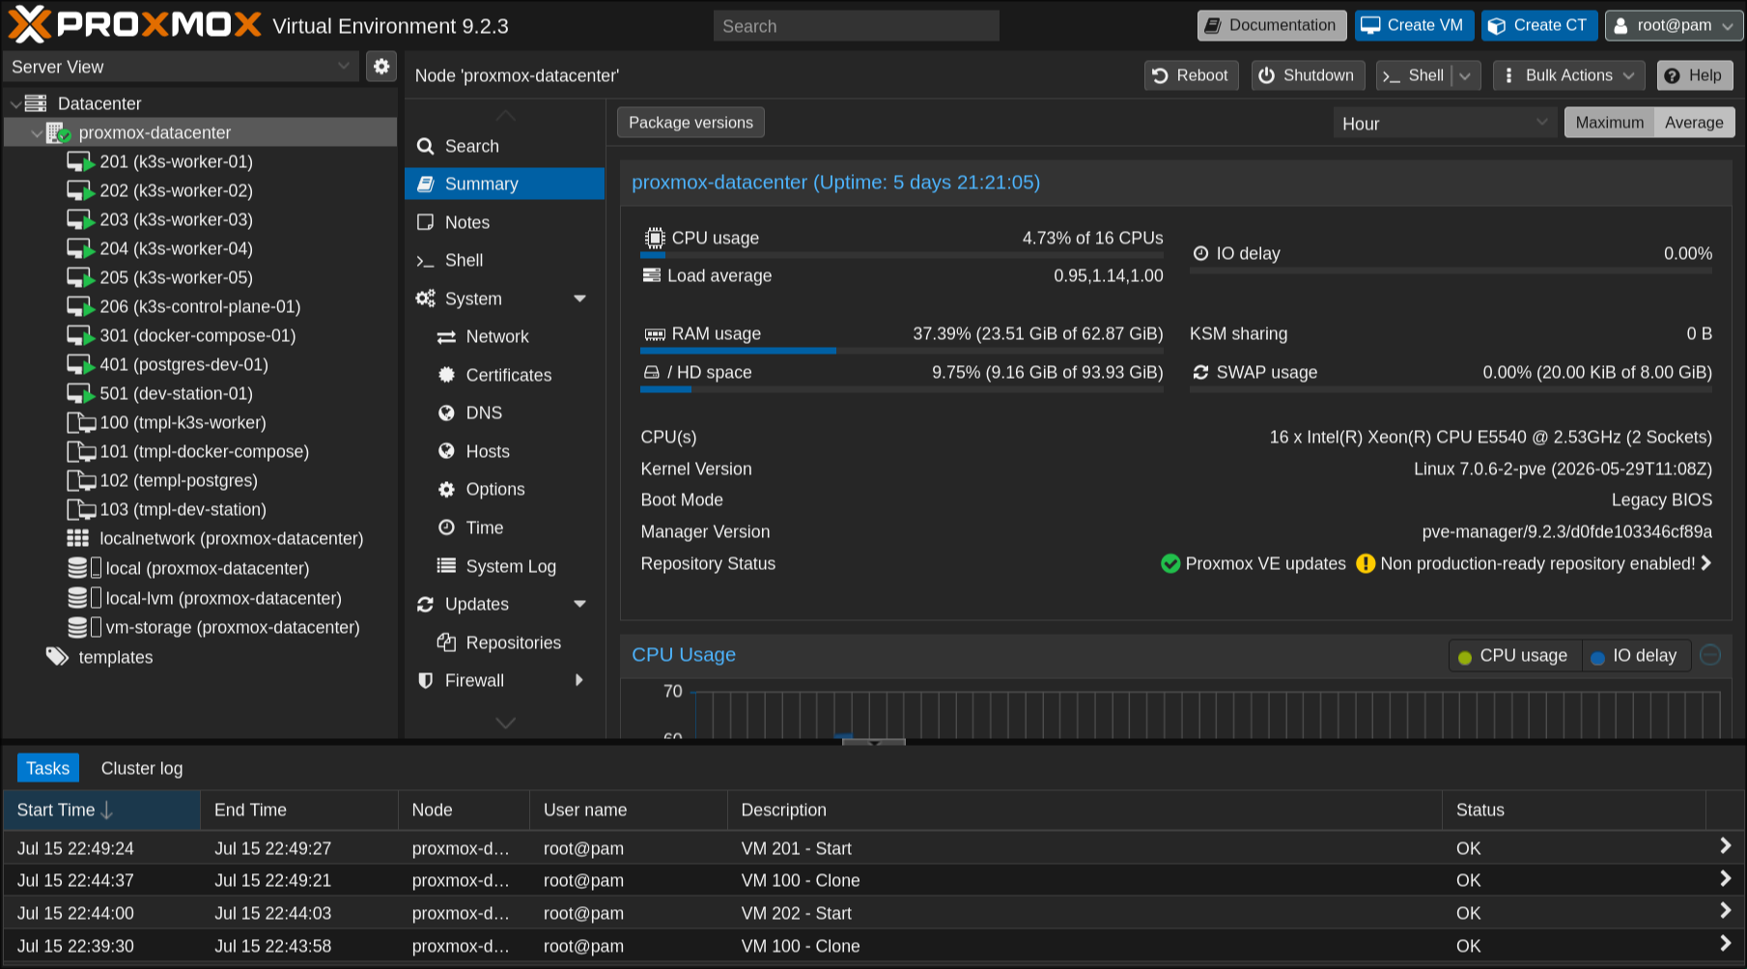Click the Reboot button
Screen dimensions: 1747x969
[1191, 75]
